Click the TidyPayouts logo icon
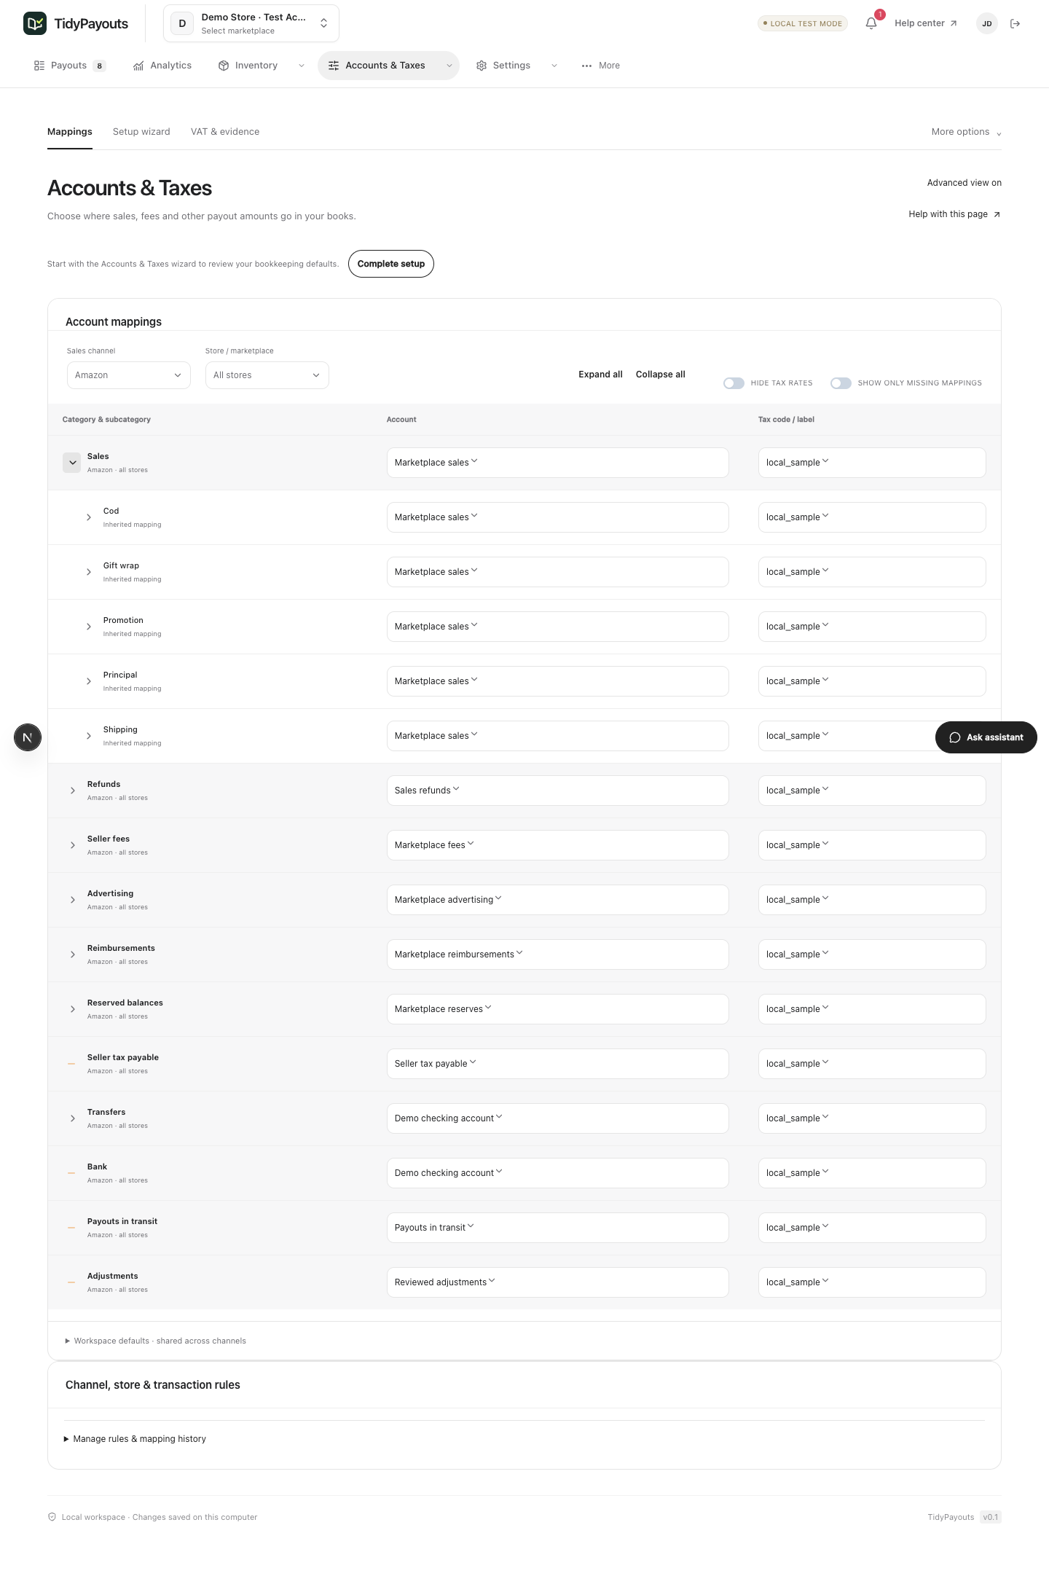 coord(35,23)
